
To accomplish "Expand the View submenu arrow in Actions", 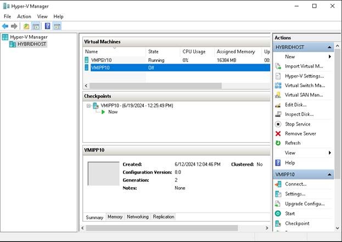I will (x=330, y=153).
